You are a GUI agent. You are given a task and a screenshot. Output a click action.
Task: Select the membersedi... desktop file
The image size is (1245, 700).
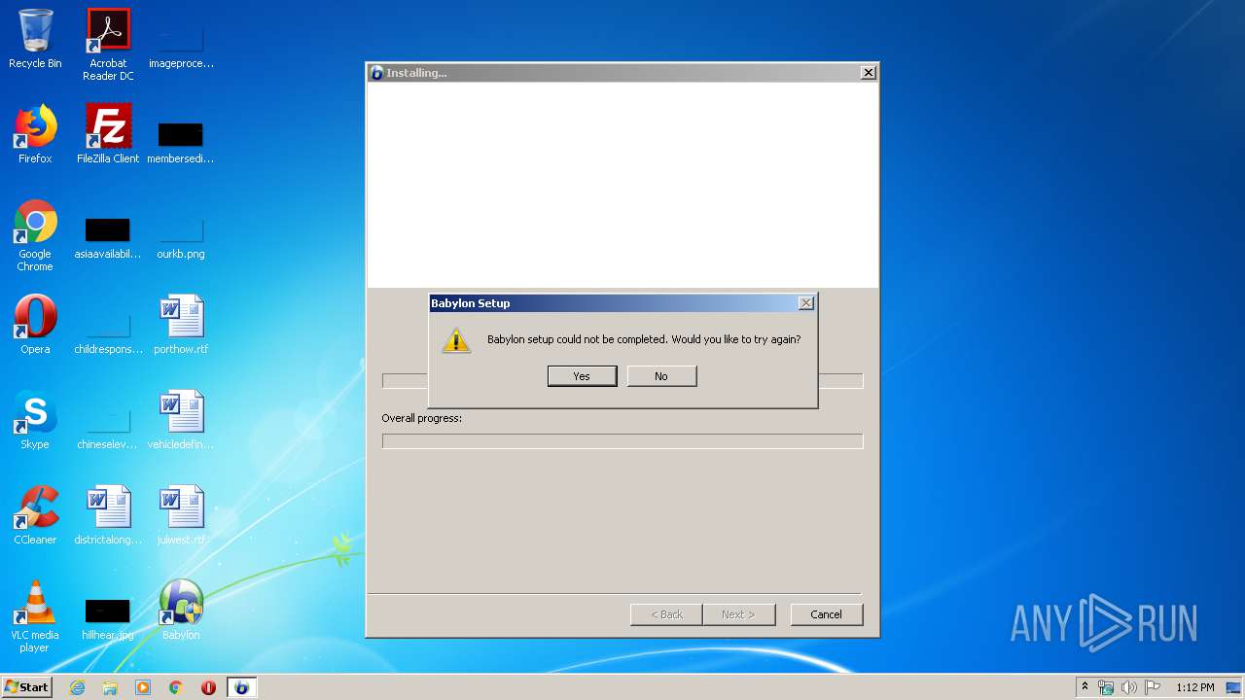[x=181, y=141]
